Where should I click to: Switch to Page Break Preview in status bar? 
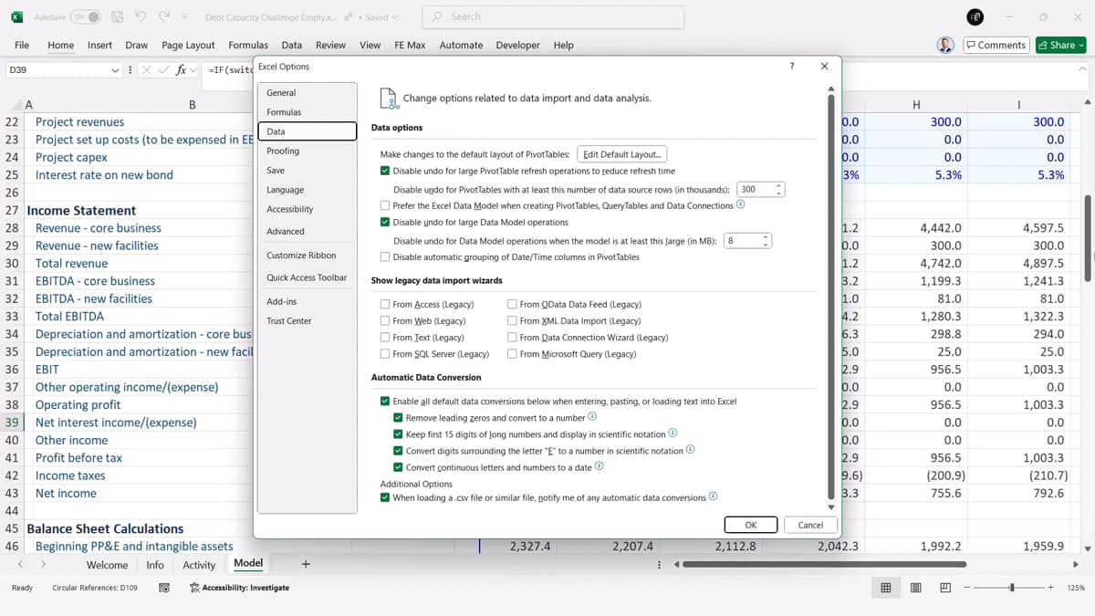coord(945,588)
